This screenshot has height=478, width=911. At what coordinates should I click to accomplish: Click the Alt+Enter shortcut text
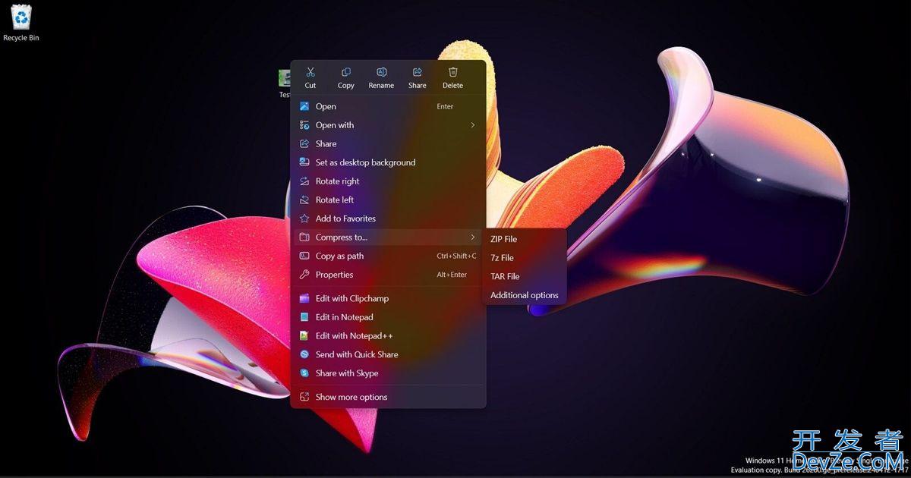452,275
